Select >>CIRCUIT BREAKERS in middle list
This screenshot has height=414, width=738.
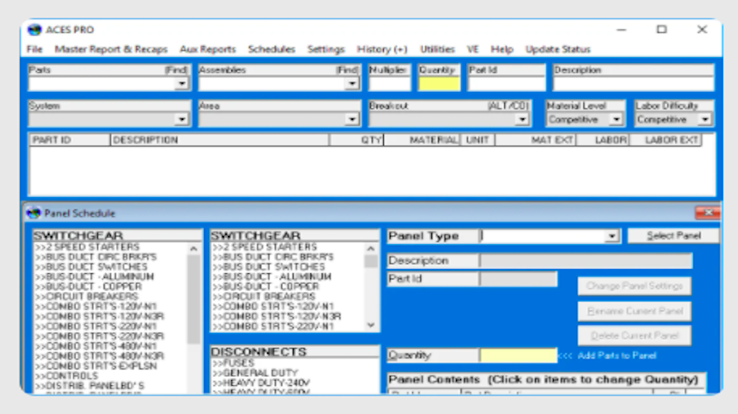click(x=264, y=296)
